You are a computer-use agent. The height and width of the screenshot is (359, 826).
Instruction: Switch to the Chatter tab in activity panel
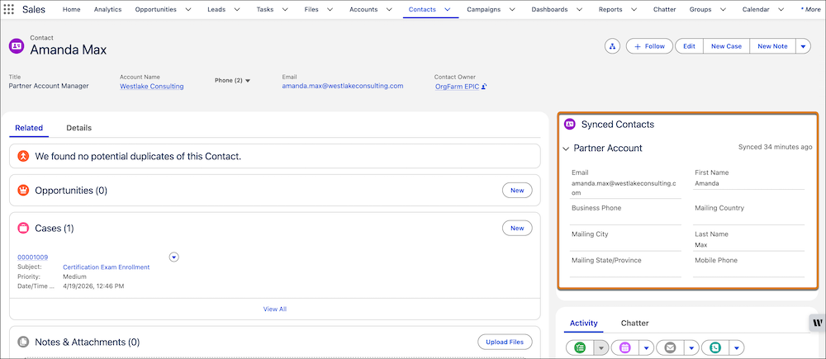pyautogui.click(x=634, y=324)
